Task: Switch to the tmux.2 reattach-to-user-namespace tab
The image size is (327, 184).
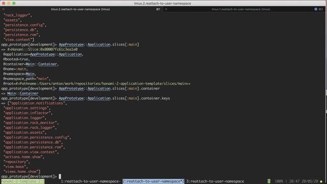Action: click(81, 9)
